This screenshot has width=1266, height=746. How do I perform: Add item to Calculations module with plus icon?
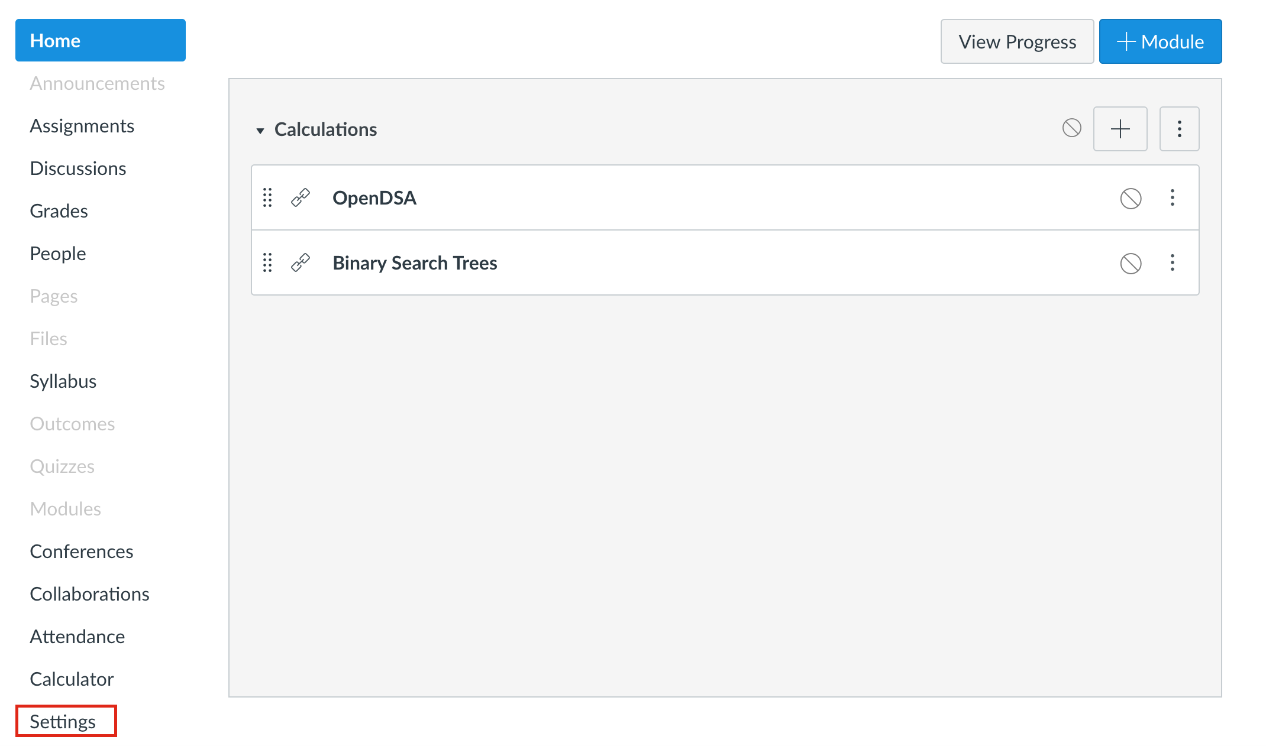[x=1120, y=129]
